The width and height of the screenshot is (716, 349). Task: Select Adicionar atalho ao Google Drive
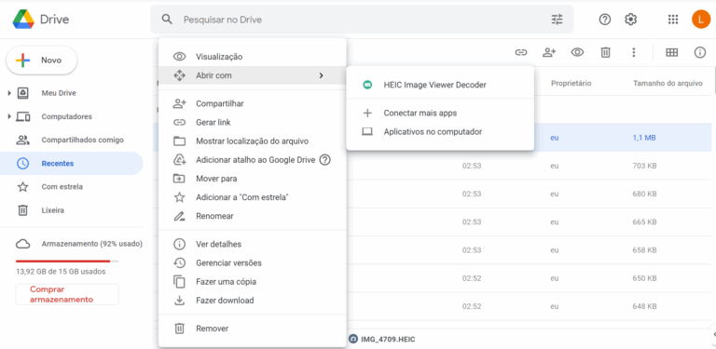tap(252, 160)
